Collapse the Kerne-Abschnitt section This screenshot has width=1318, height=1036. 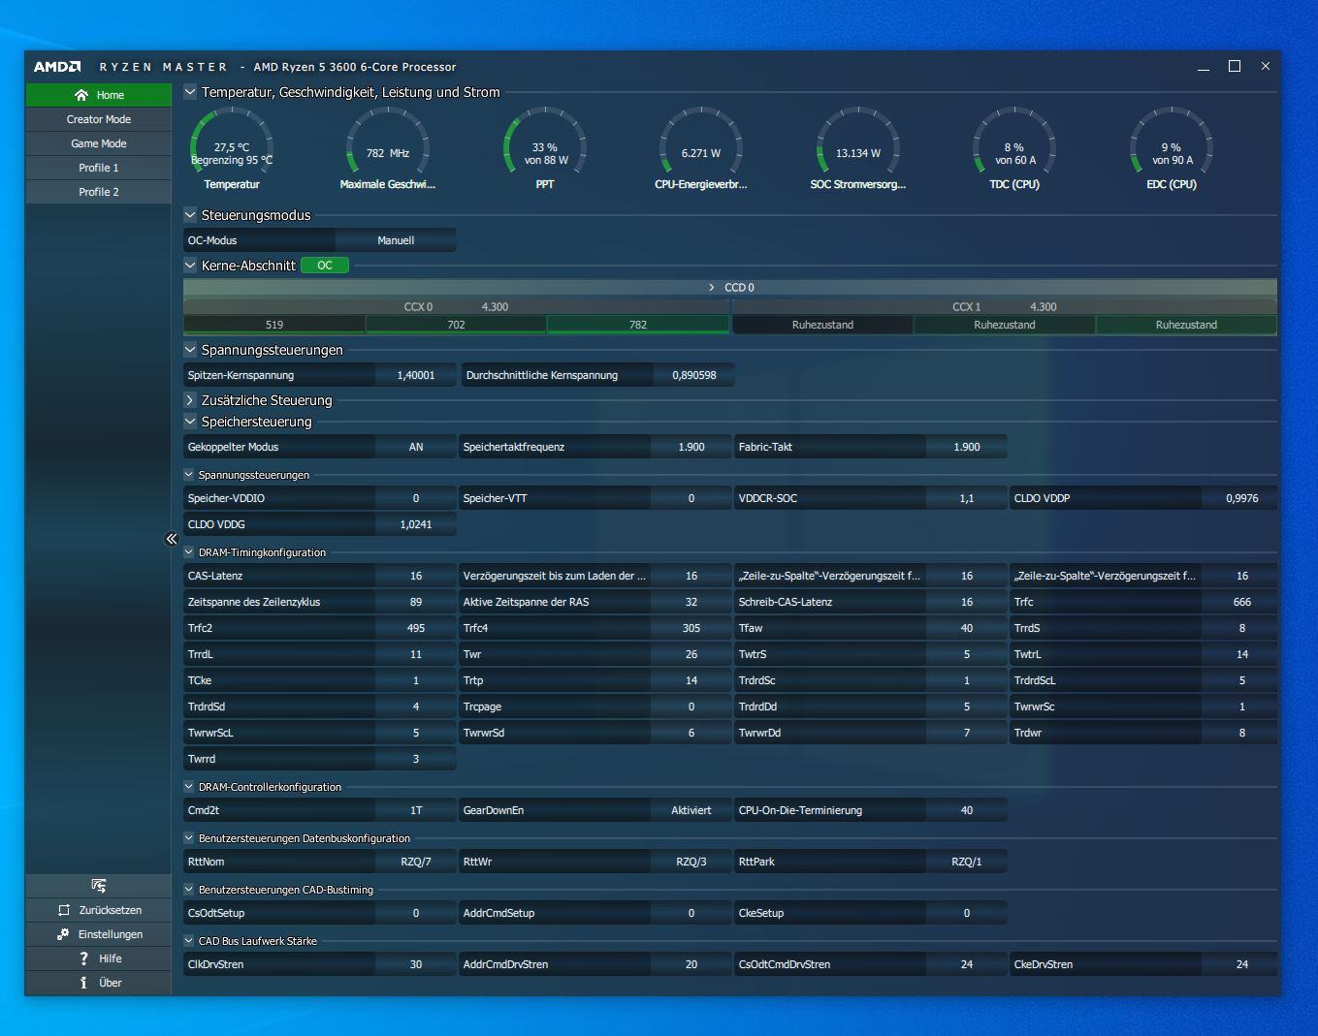coord(190,265)
